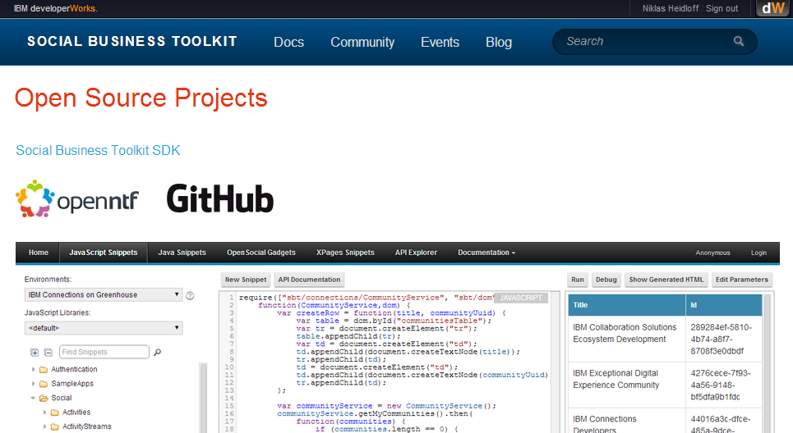Click the OpenNTF logo
This screenshot has width=793, height=433.
[x=77, y=199]
